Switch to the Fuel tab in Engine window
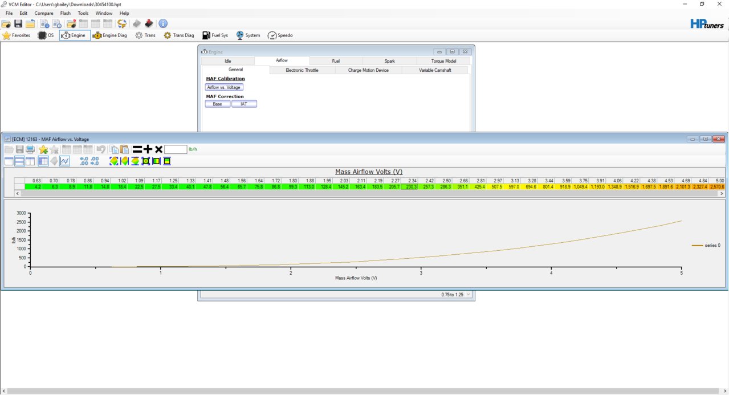This screenshot has width=729, height=395. pos(336,60)
